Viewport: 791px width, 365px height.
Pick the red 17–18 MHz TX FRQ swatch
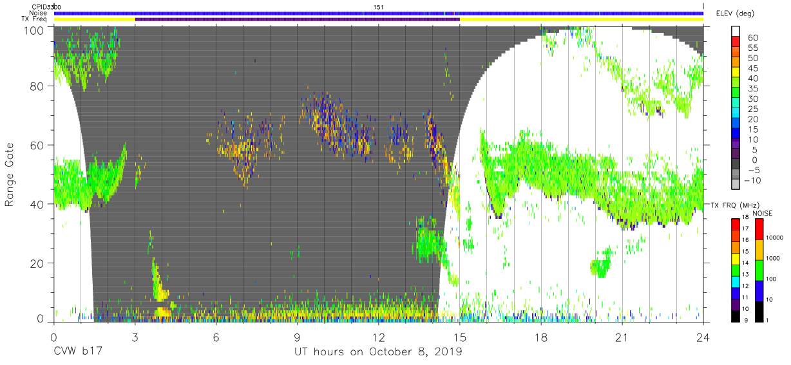tap(737, 224)
